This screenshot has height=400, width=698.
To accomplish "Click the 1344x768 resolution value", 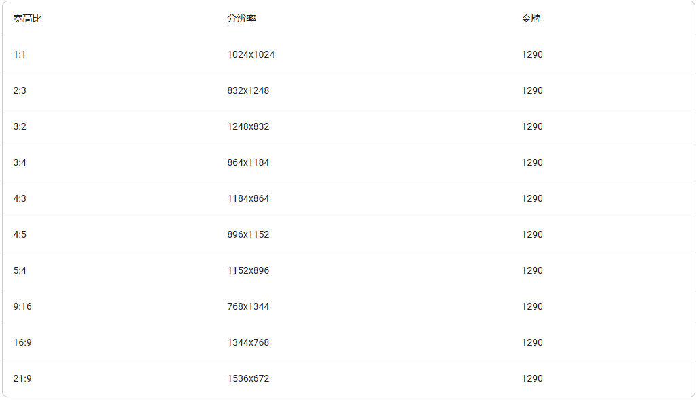I will pos(248,342).
